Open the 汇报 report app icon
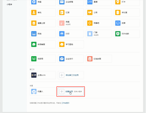The width and height of the screenshot is (146, 113). [62, 12]
